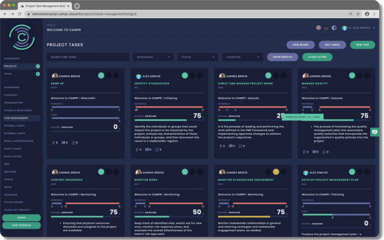Click the checklist icon on Manage Quality card
384x240 pixels.
click(324, 152)
